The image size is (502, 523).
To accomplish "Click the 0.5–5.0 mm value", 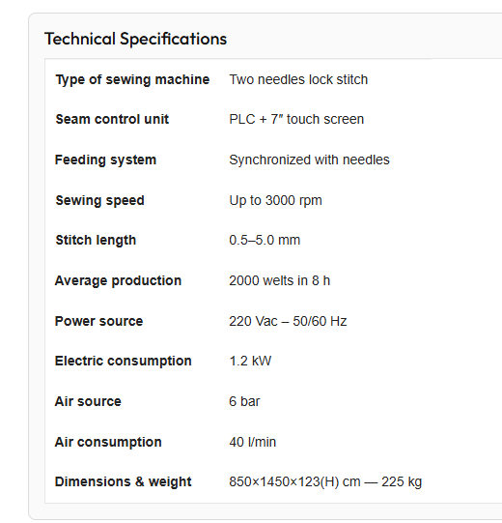I will [x=265, y=240].
